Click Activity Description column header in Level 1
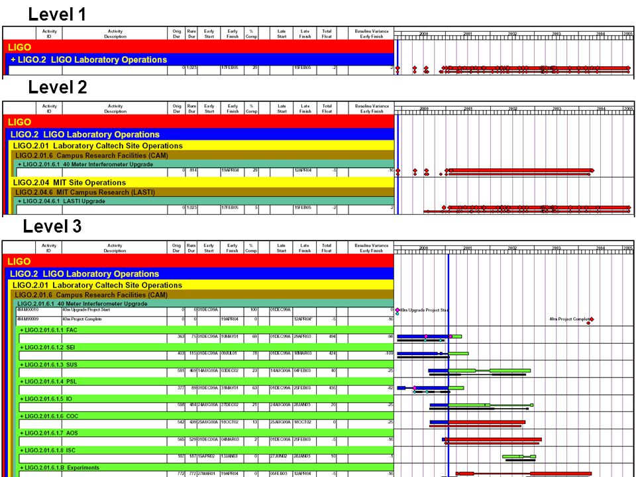636x477 pixels. [x=115, y=34]
